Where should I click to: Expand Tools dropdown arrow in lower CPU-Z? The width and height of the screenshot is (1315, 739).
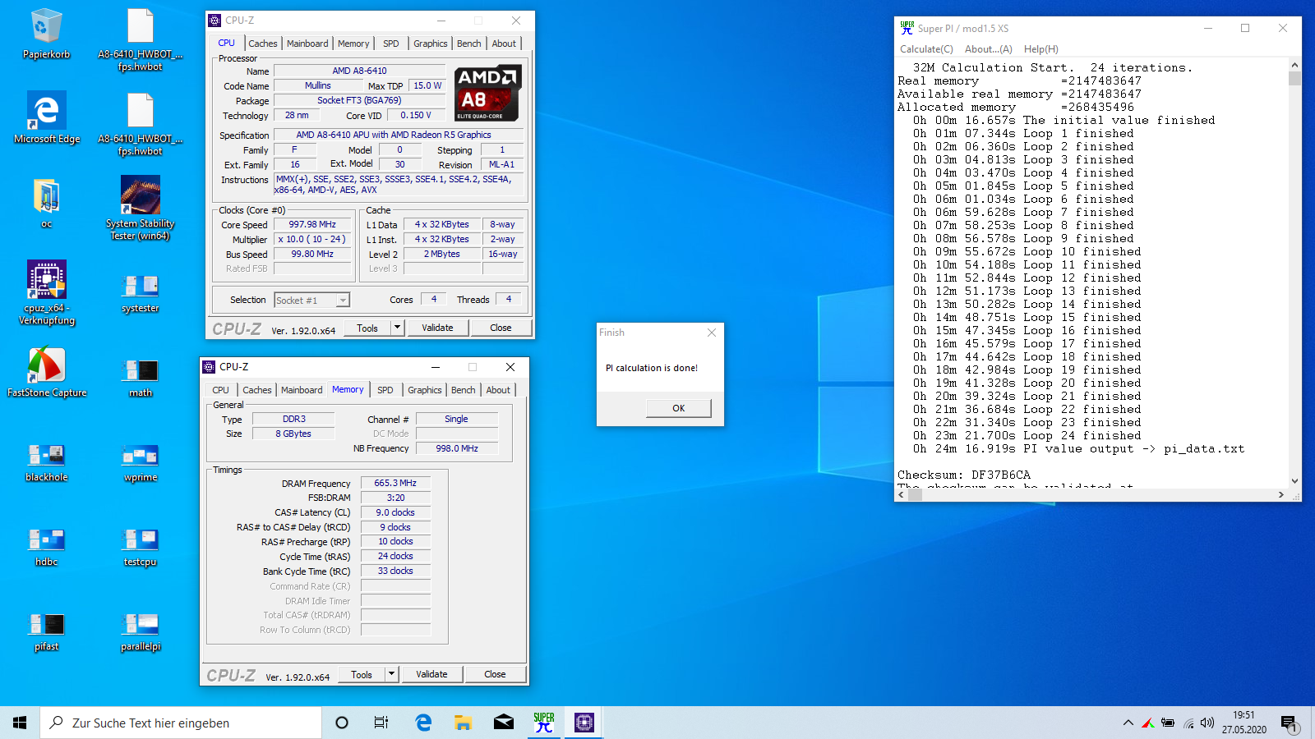391,674
